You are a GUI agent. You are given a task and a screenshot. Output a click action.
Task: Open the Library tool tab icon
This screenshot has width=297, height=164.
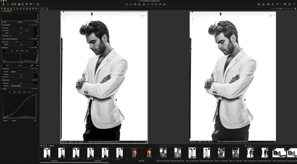[2, 9]
